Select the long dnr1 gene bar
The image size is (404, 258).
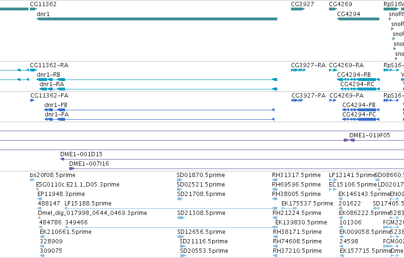tap(157, 19)
